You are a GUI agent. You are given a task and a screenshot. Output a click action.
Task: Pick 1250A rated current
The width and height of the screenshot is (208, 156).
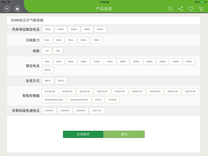[x=97, y=62]
